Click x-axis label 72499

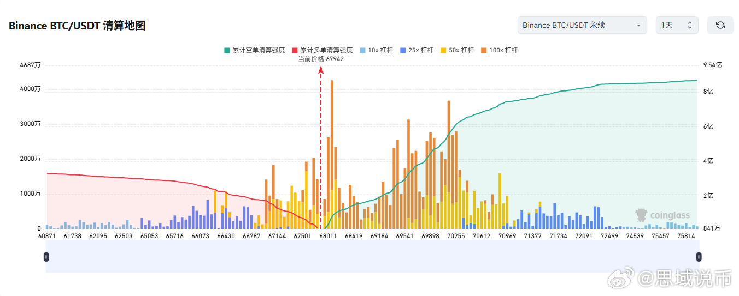coord(609,236)
